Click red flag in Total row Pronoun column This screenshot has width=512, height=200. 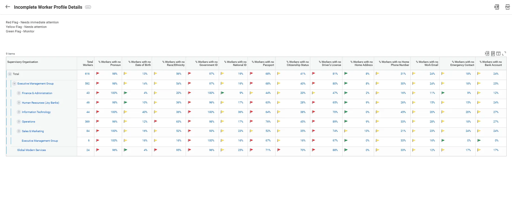[97, 74]
